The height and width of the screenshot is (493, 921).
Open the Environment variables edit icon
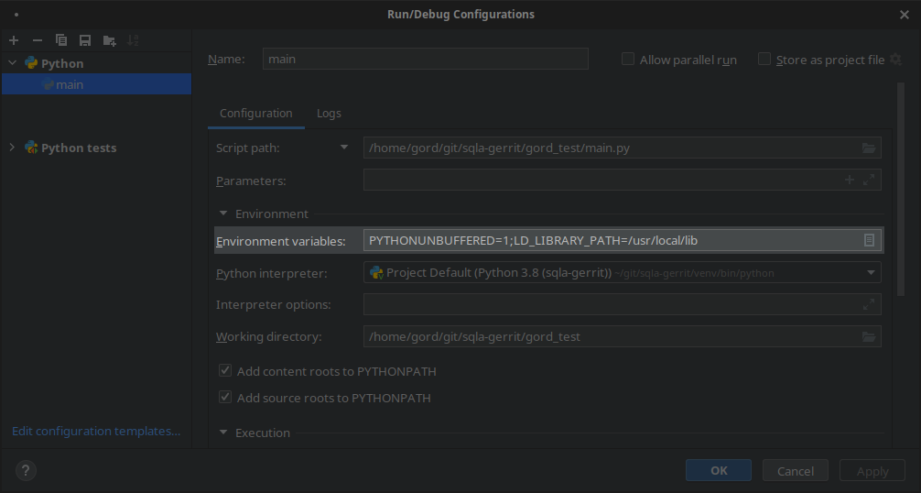coord(869,240)
